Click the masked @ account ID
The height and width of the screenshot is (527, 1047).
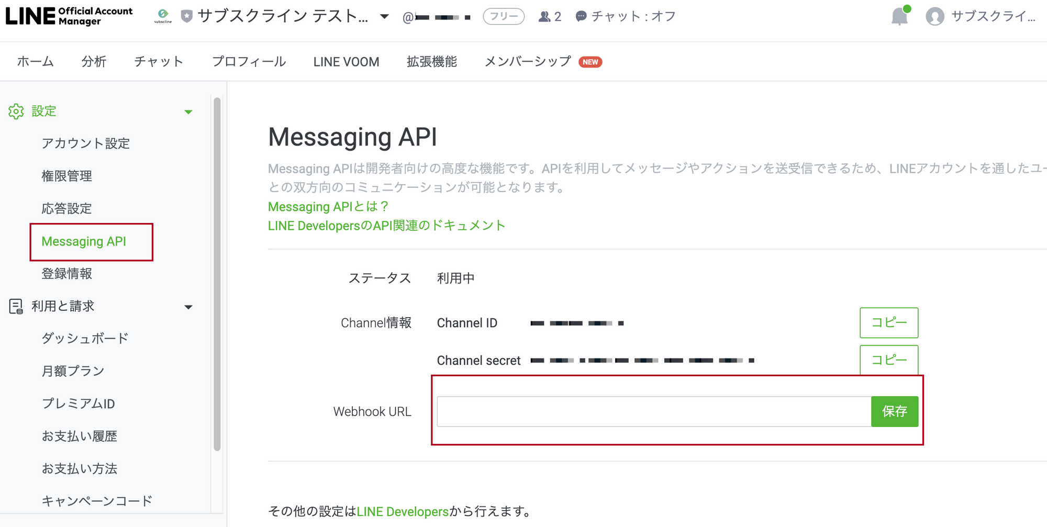click(437, 18)
